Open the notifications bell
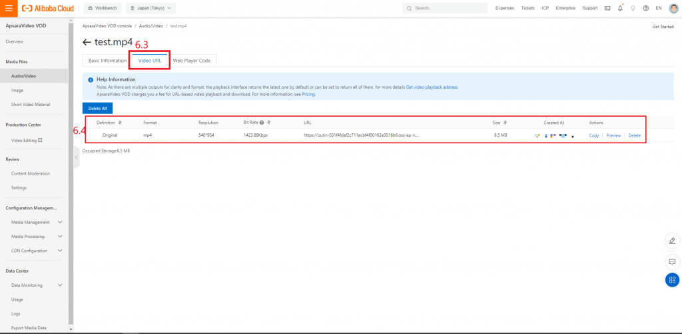Image resolution: width=682 pixels, height=334 pixels. coord(620,8)
